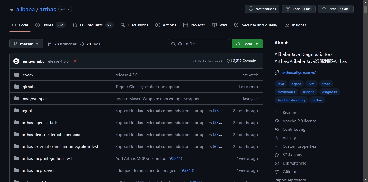Open the .mvn/wrapper folder name

click(34, 99)
